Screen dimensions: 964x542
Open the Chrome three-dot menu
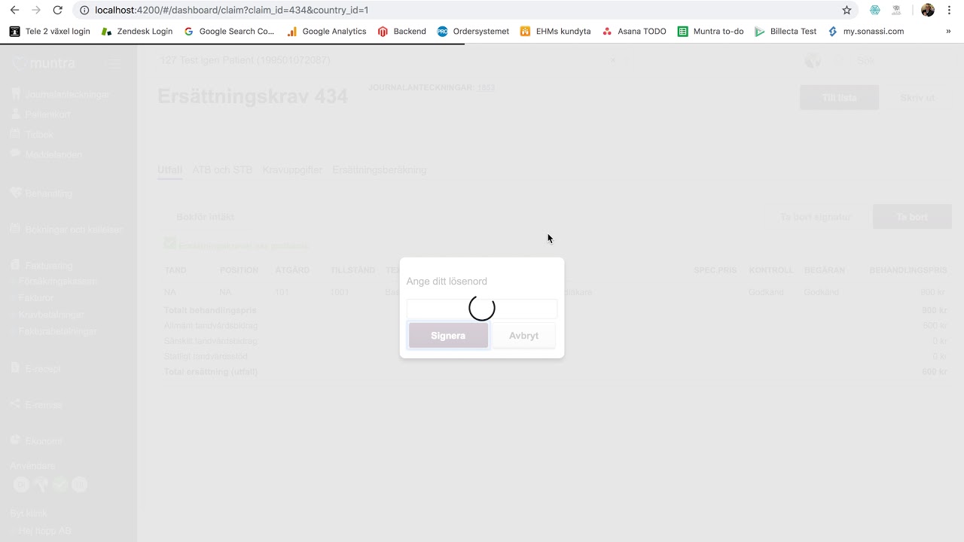(x=949, y=10)
